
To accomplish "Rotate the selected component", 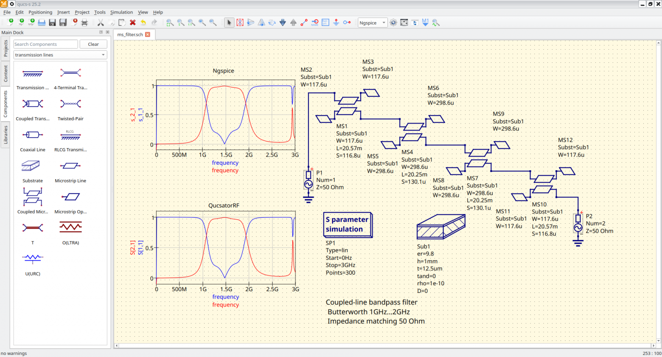I will tap(272, 22).
